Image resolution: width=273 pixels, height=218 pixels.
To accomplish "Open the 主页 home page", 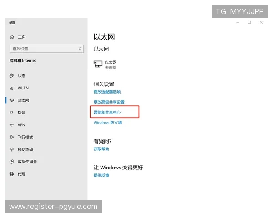I will click(21, 37).
